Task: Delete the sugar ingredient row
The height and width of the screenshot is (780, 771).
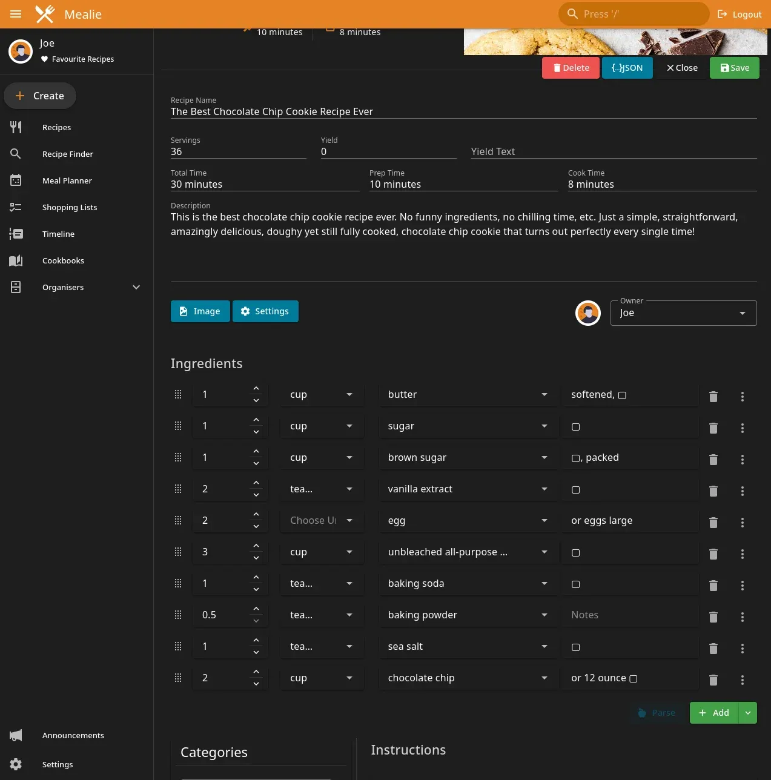Action: [x=713, y=428]
